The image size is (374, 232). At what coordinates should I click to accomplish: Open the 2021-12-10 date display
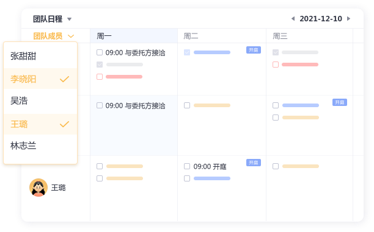321,18
